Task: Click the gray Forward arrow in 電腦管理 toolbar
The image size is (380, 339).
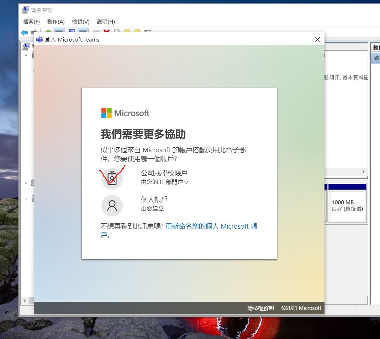Action: [x=35, y=32]
